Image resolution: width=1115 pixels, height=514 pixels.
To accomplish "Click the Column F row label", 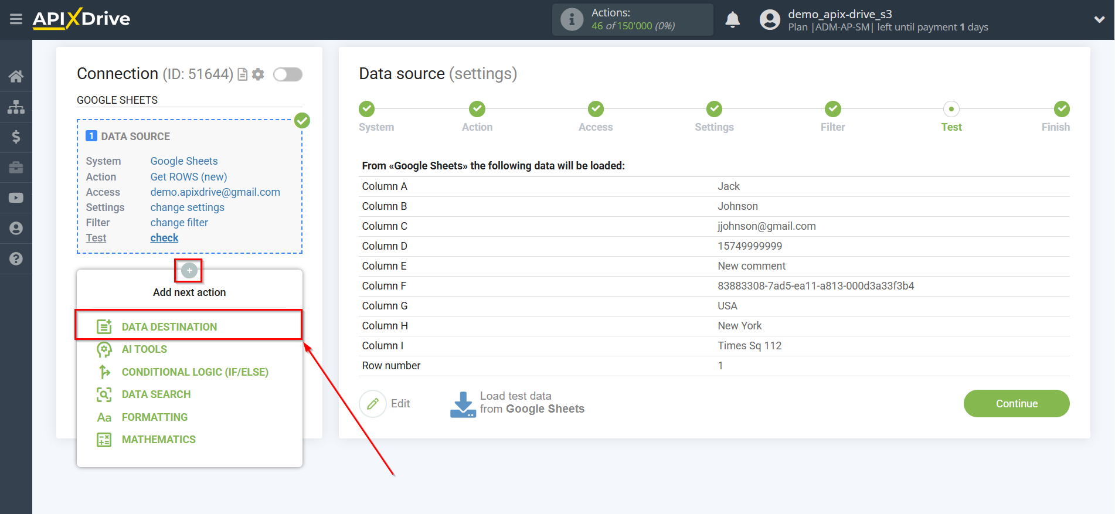I will [x=384, y=286].
